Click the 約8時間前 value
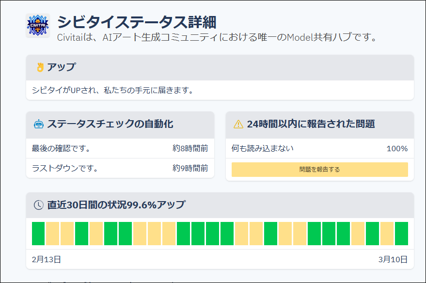Viewport: 426px width, 283px height. pos(190,149)
